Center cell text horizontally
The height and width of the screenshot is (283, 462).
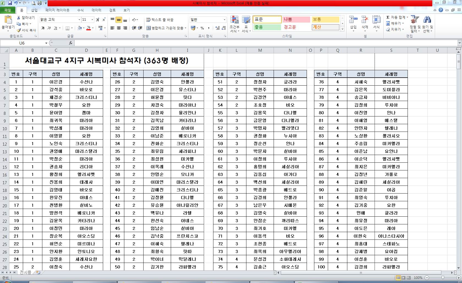(119, 28)
